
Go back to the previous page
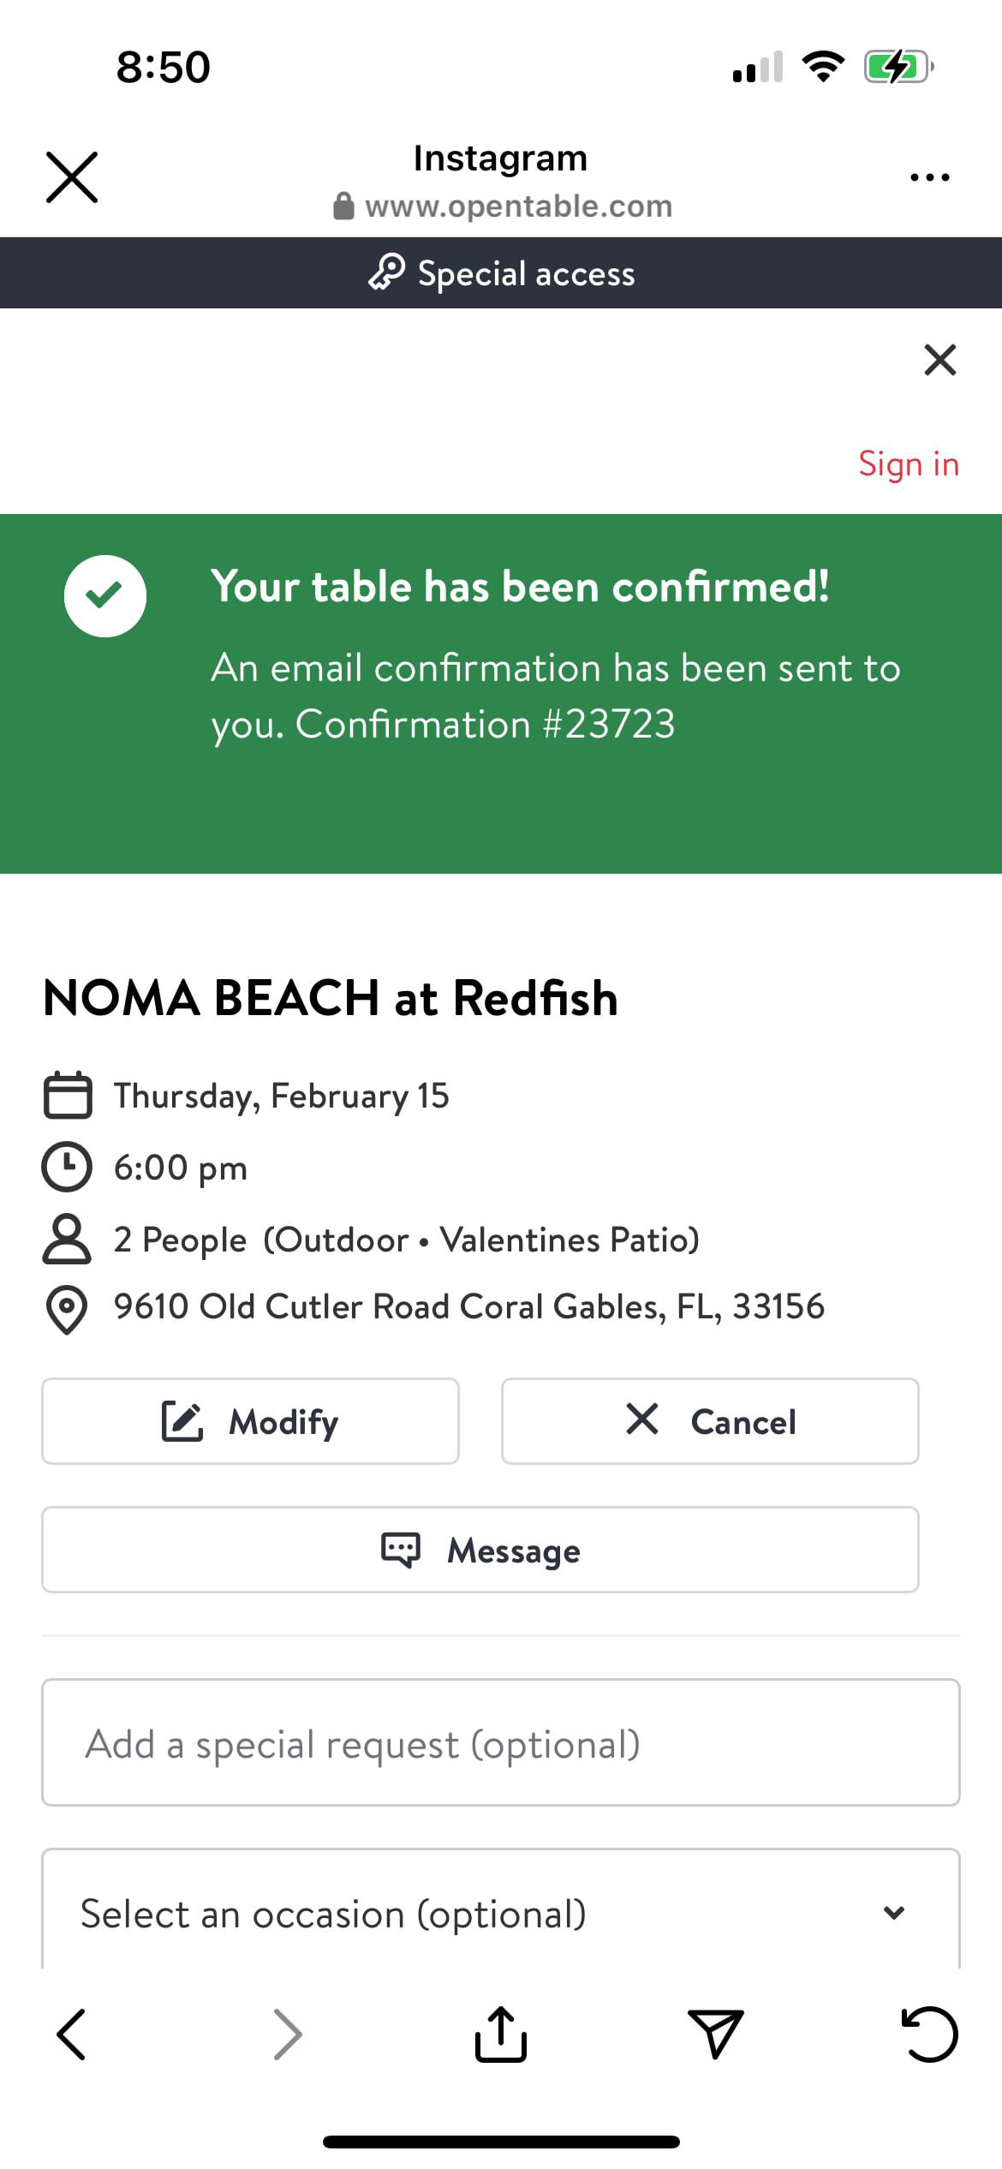pyautogui.click(x=71, y=2034)
